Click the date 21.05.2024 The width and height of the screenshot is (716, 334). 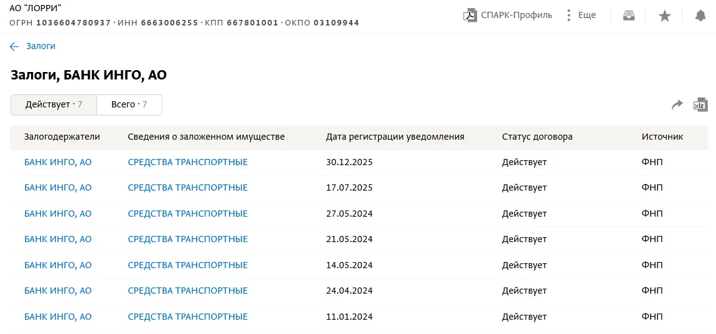tap(350, 239)
